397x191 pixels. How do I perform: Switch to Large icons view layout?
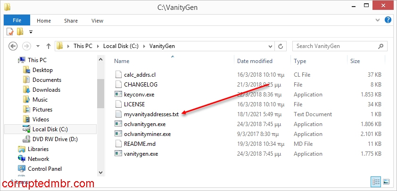click(x=386, y=181)
